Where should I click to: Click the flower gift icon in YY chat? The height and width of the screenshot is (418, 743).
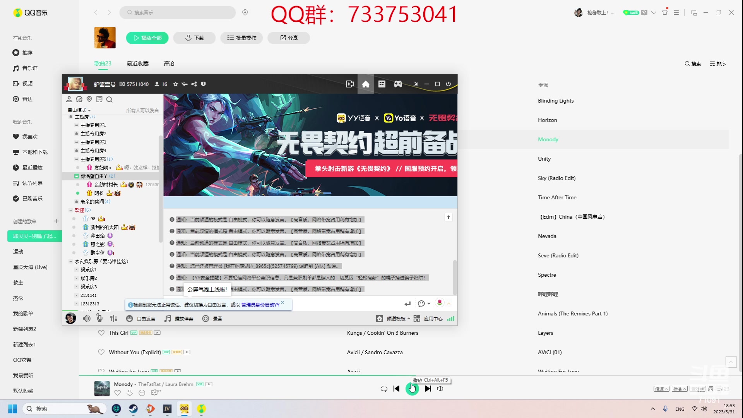pos(439,303)
